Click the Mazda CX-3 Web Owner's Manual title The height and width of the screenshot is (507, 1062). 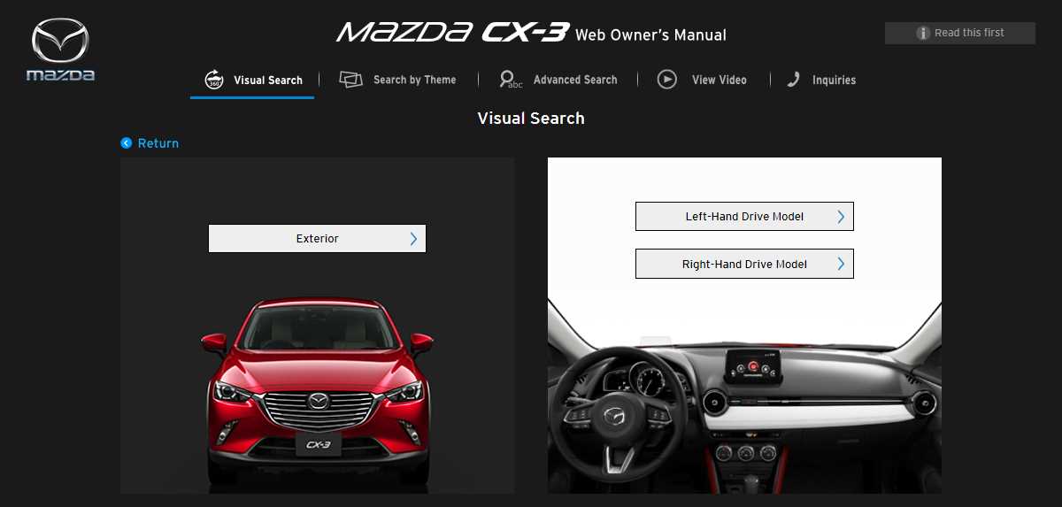pos(531,33)
